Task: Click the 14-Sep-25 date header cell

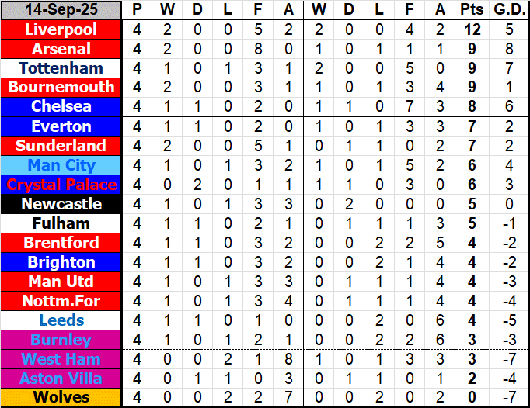Action: [61, 10]
